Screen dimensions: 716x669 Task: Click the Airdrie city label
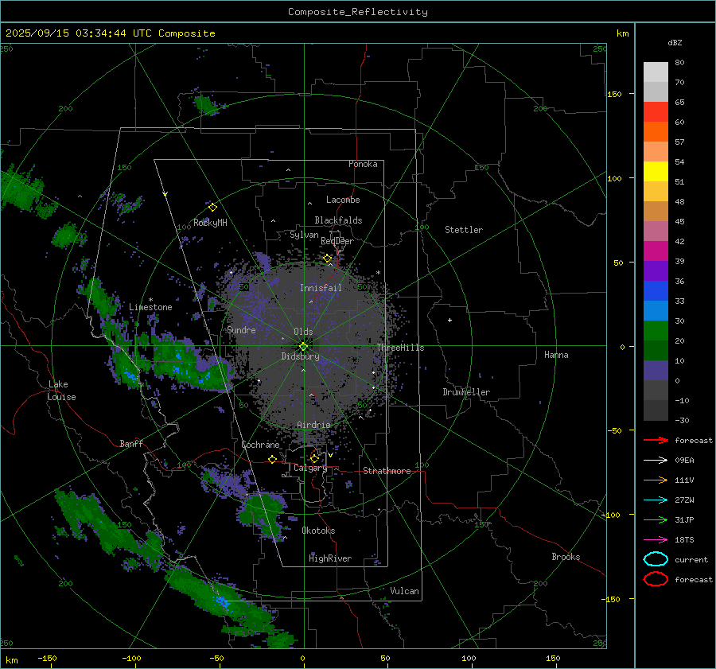(x=313, y=425)
